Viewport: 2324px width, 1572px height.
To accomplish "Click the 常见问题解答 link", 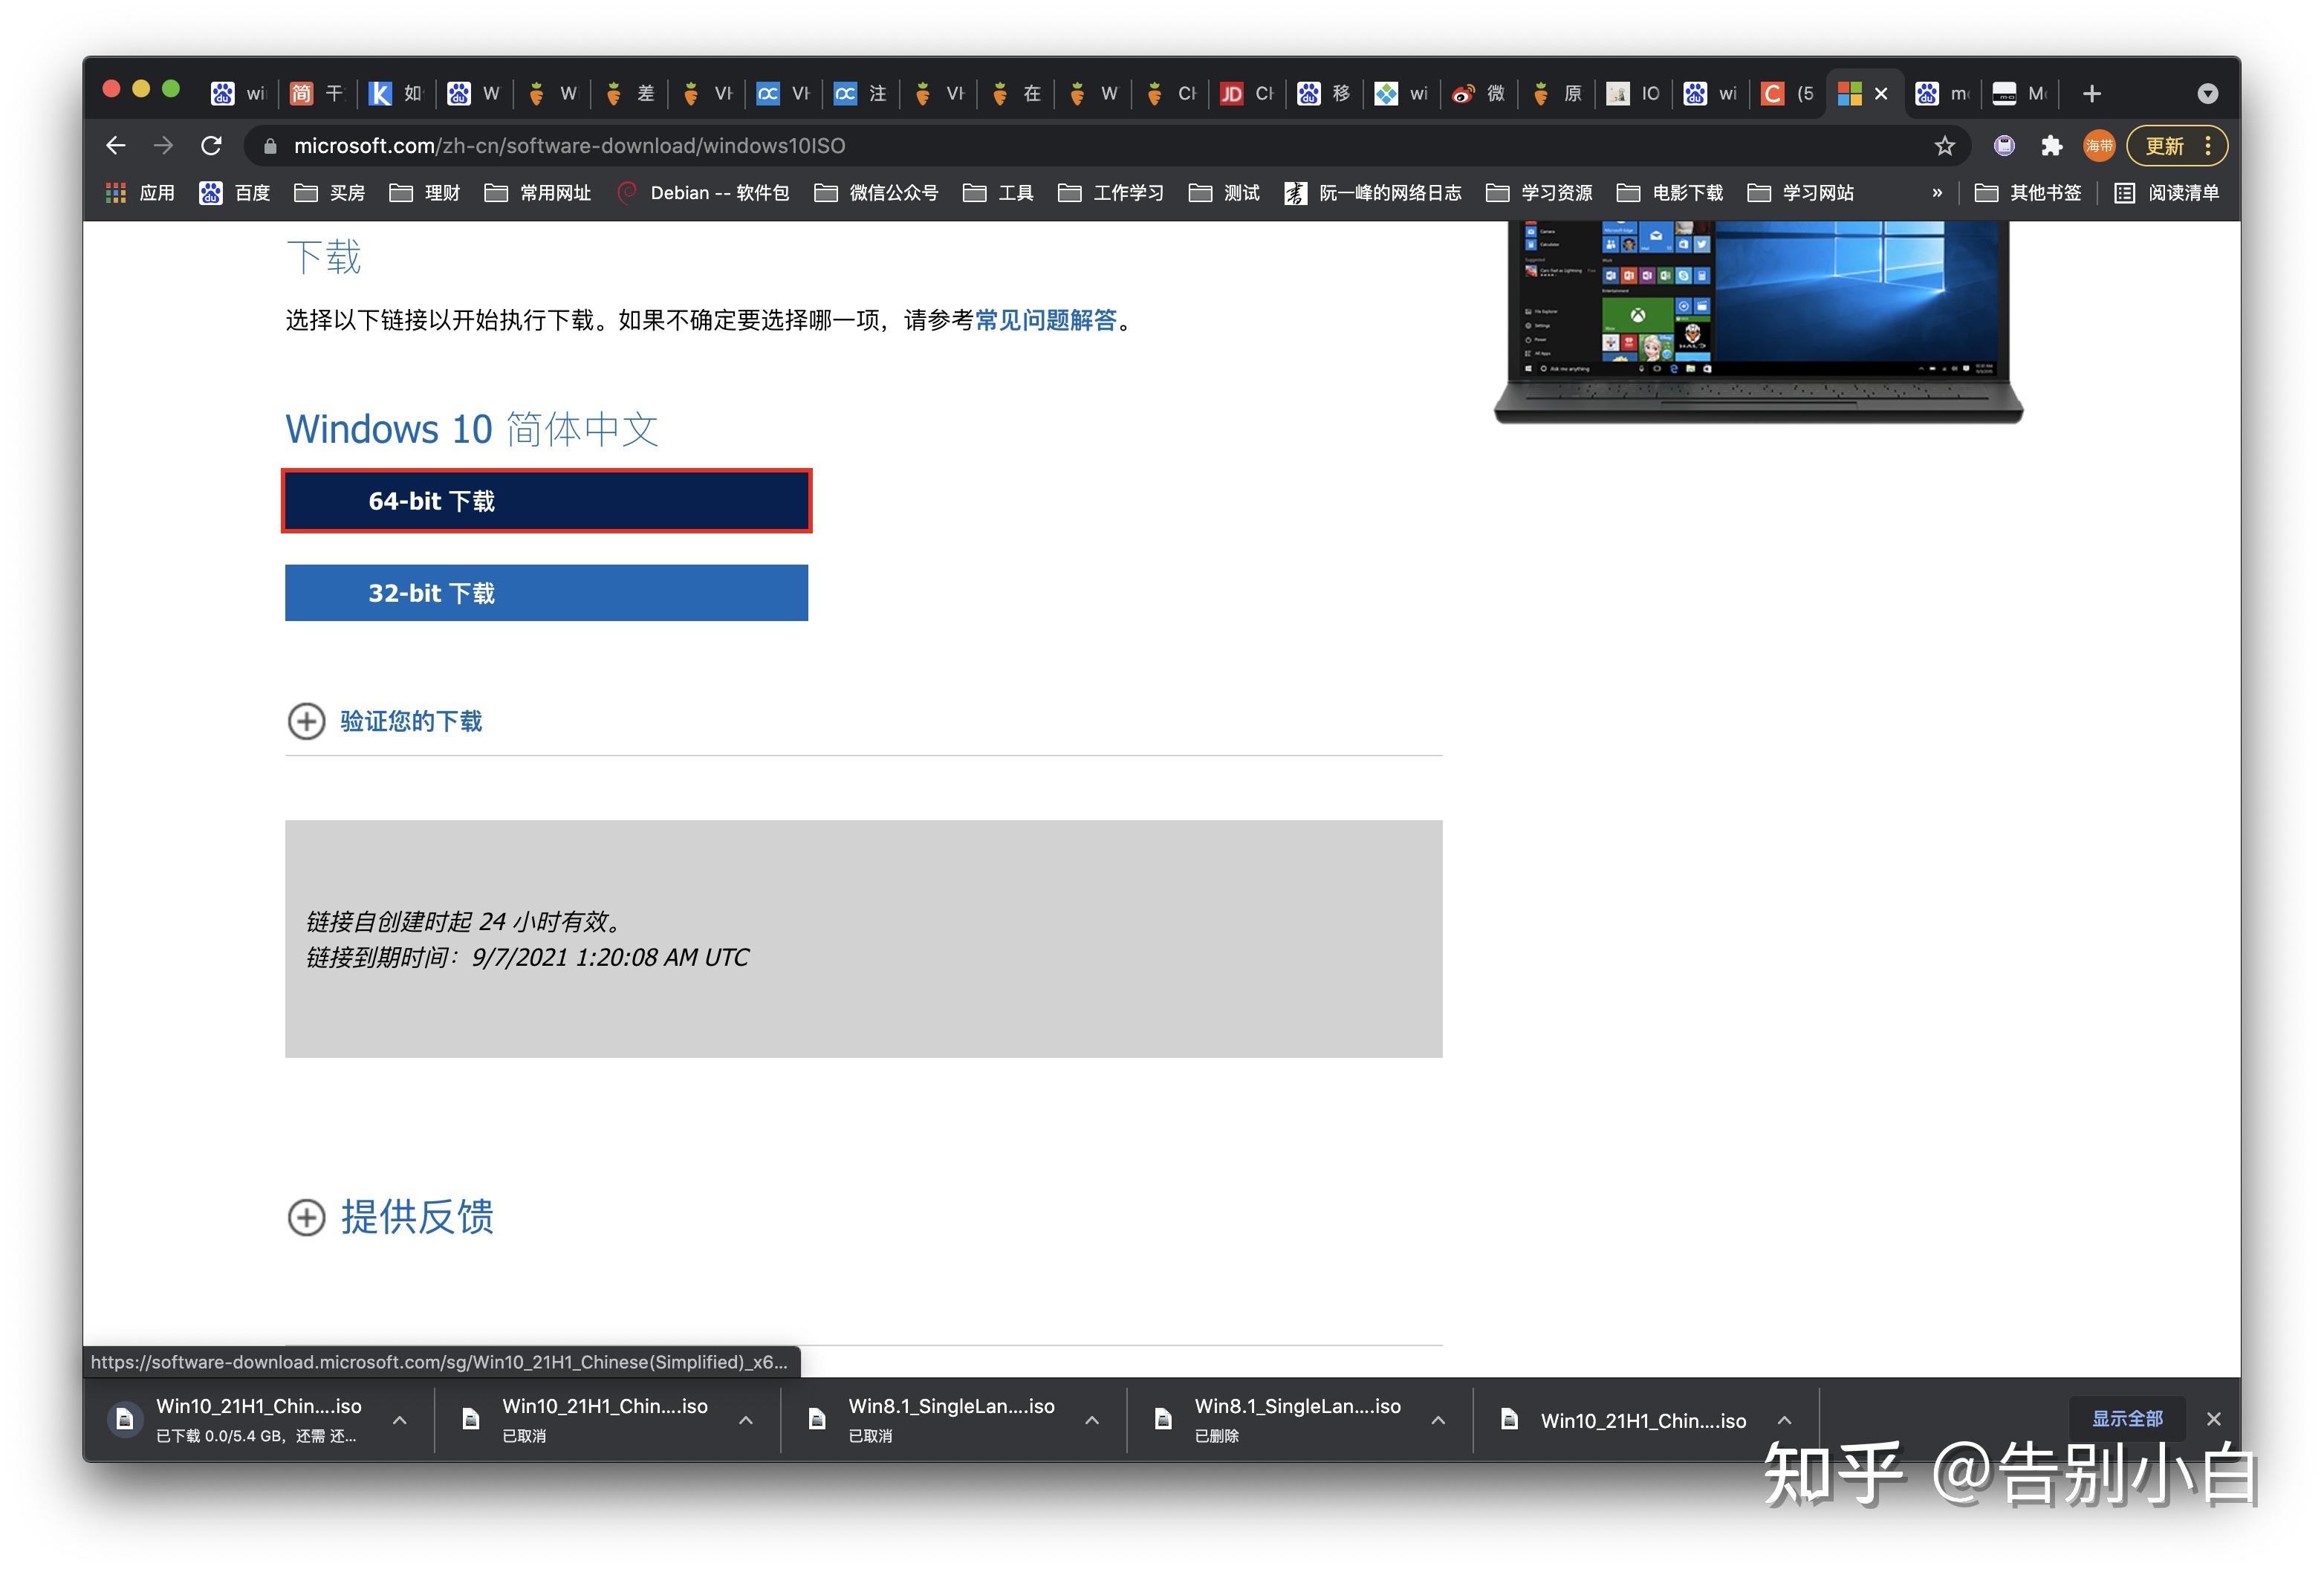I will click(x=1045, y=320).
